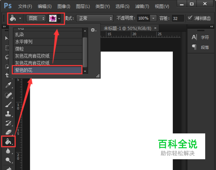Click the 字符 panel label
216x170 pixels.
click(x=205, y=37)
